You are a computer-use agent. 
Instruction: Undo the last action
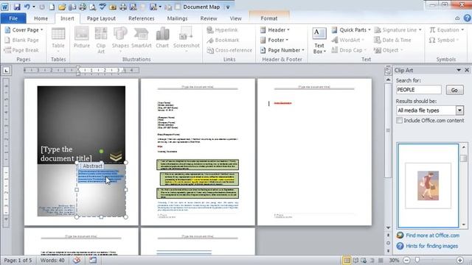(x=27, y=7)
